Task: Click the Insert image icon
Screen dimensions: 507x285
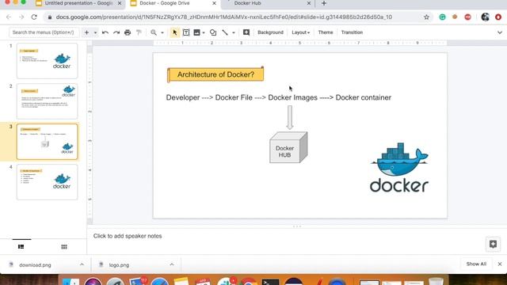Action: 196,32
